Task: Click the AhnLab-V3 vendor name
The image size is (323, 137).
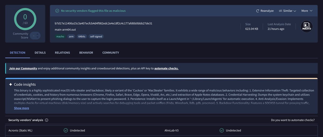Action: 172,130
